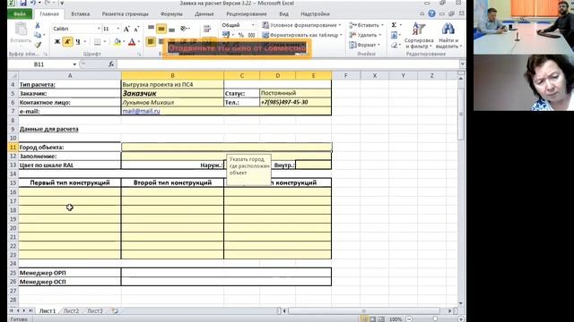Toggle top vertical alignment

[151, 28]
